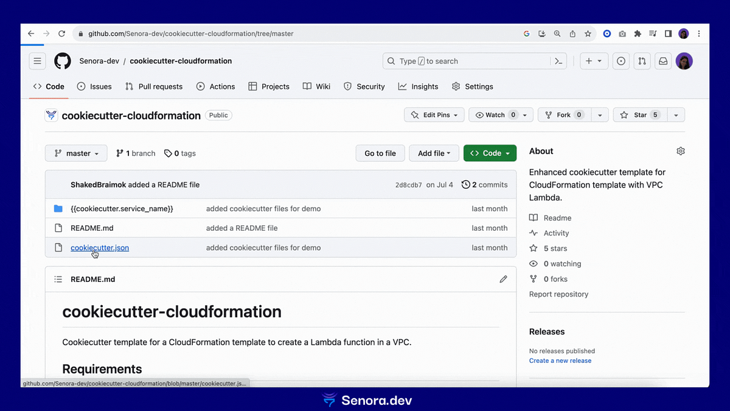
Task: Click the browser forward arrow
Action: [x=46, y=33]
